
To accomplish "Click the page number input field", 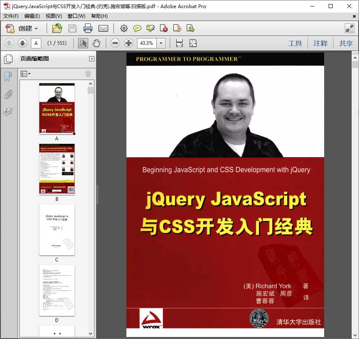I will (x=36, y=43).
